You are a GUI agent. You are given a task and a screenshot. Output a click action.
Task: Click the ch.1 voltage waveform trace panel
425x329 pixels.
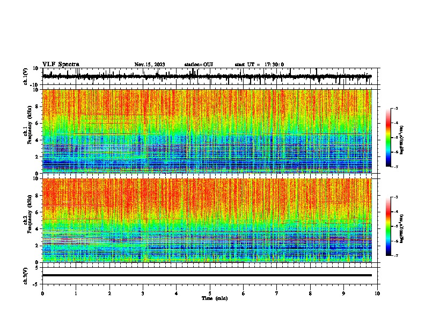pos(211,76)
